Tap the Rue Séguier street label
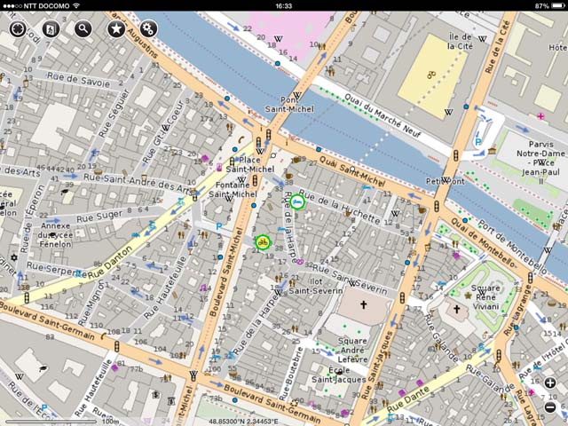 click(114, 114)
